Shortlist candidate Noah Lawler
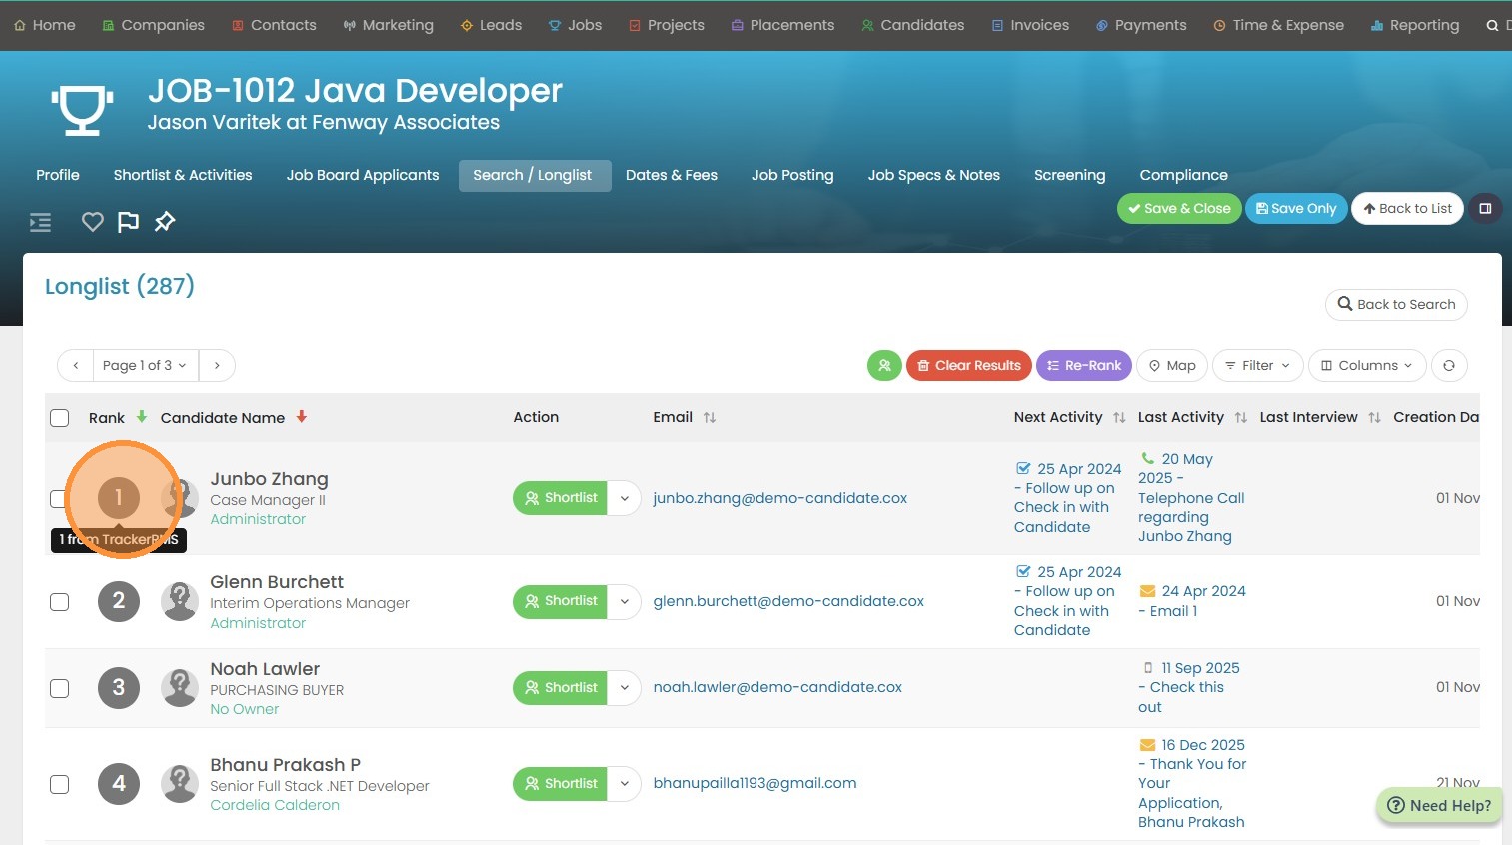This screenshot has height=845, width=1512. coord(560,688)
